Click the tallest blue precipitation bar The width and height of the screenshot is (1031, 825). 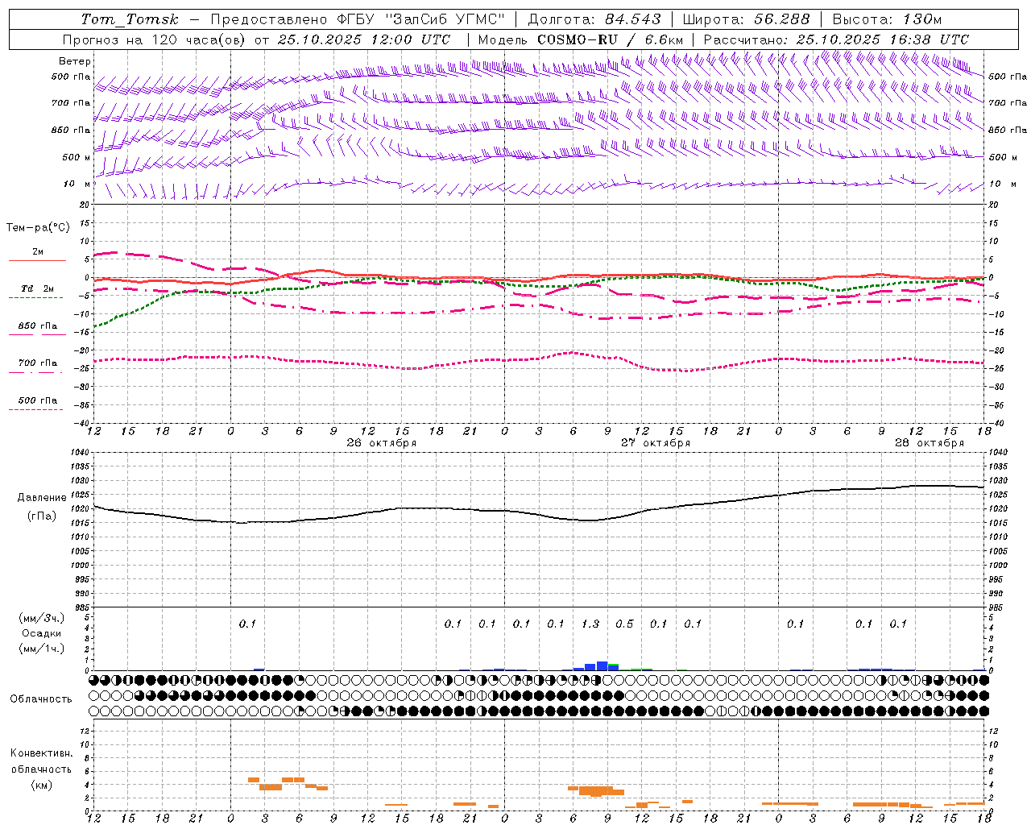pyautogui.click(x=602, y=665)
